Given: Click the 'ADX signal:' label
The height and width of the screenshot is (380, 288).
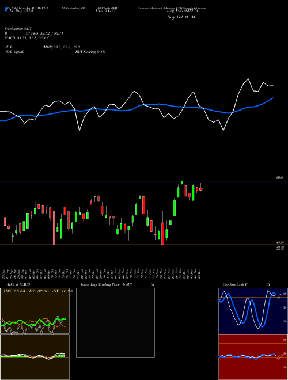Looking at the screenshot, I should click(14, 52).
